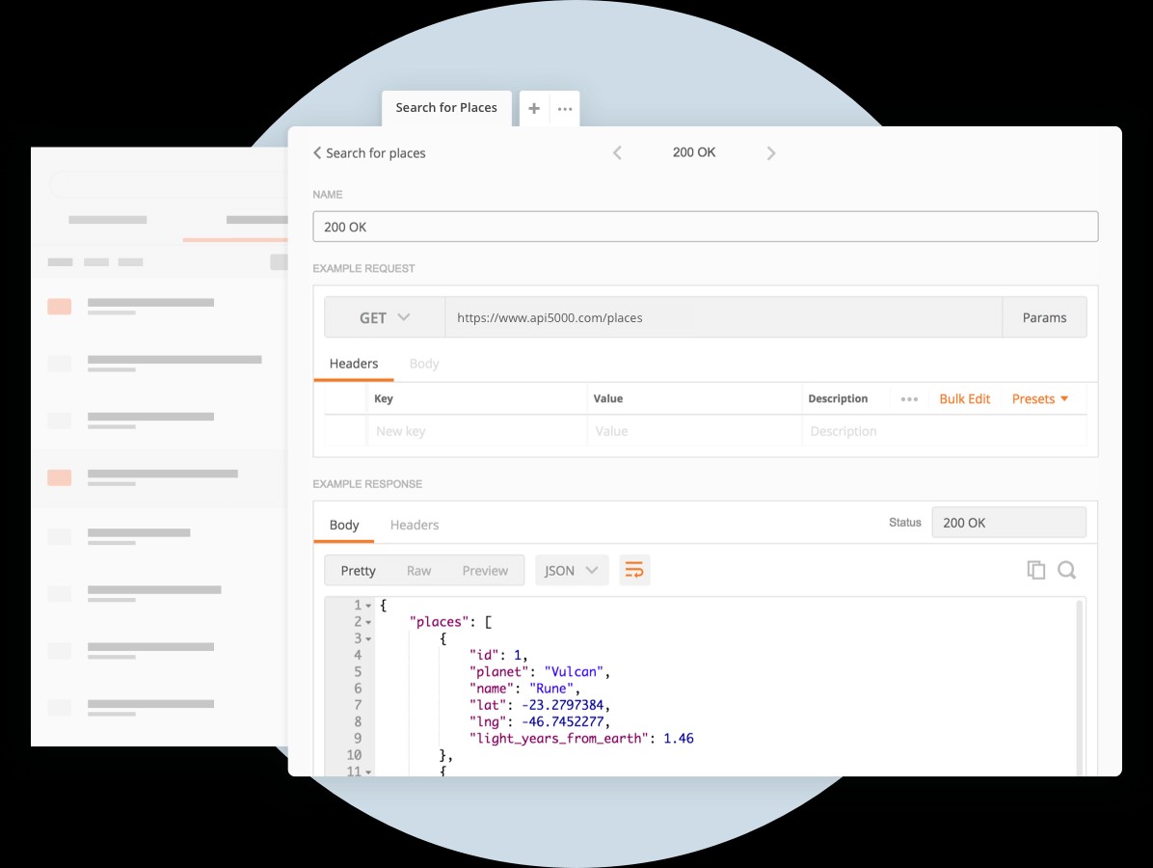Go to next example with right chevron

click(770, 152)
